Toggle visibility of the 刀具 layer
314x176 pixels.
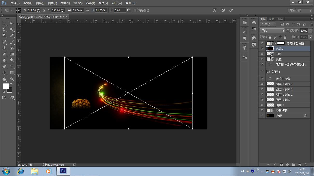(262, 54)
